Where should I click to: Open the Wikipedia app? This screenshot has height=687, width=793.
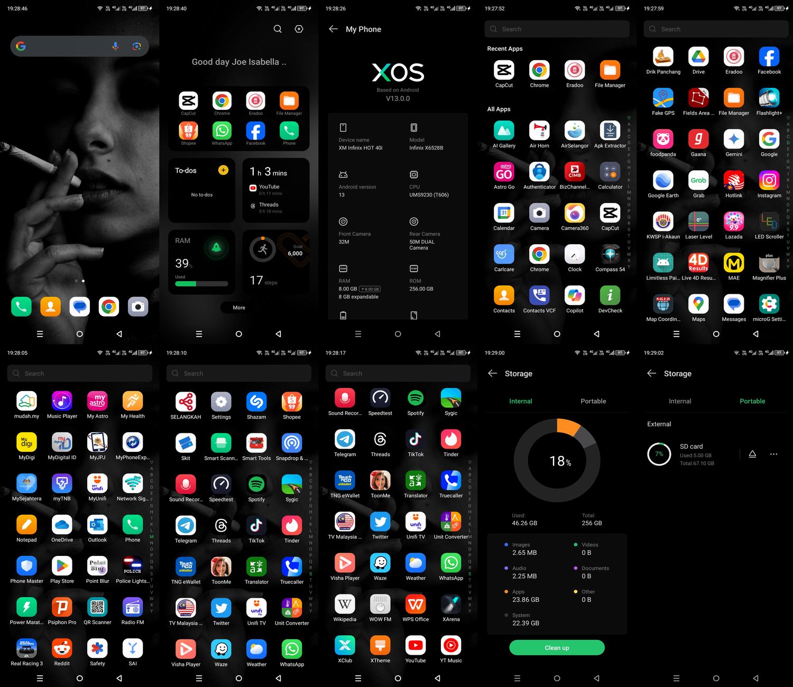click(x=345, y=604)
